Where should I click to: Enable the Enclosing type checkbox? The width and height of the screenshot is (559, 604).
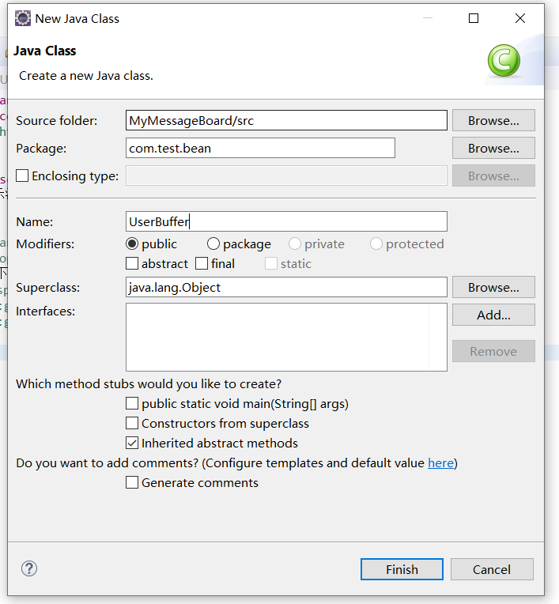click(22, 176)
